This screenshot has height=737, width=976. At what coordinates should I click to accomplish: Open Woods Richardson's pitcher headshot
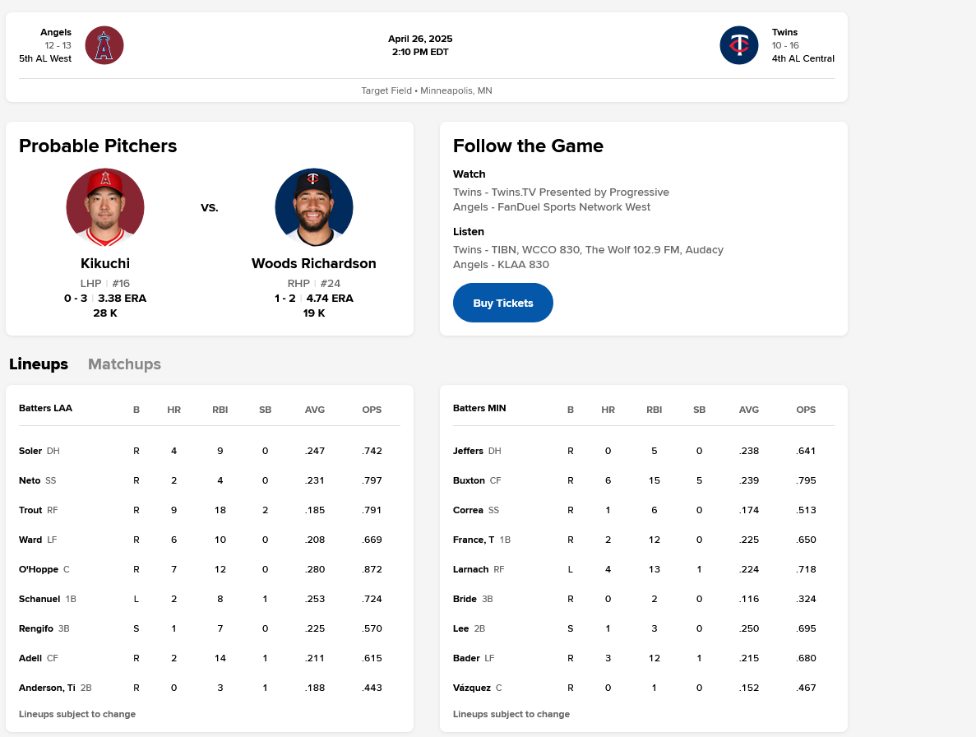click(314, 207)
